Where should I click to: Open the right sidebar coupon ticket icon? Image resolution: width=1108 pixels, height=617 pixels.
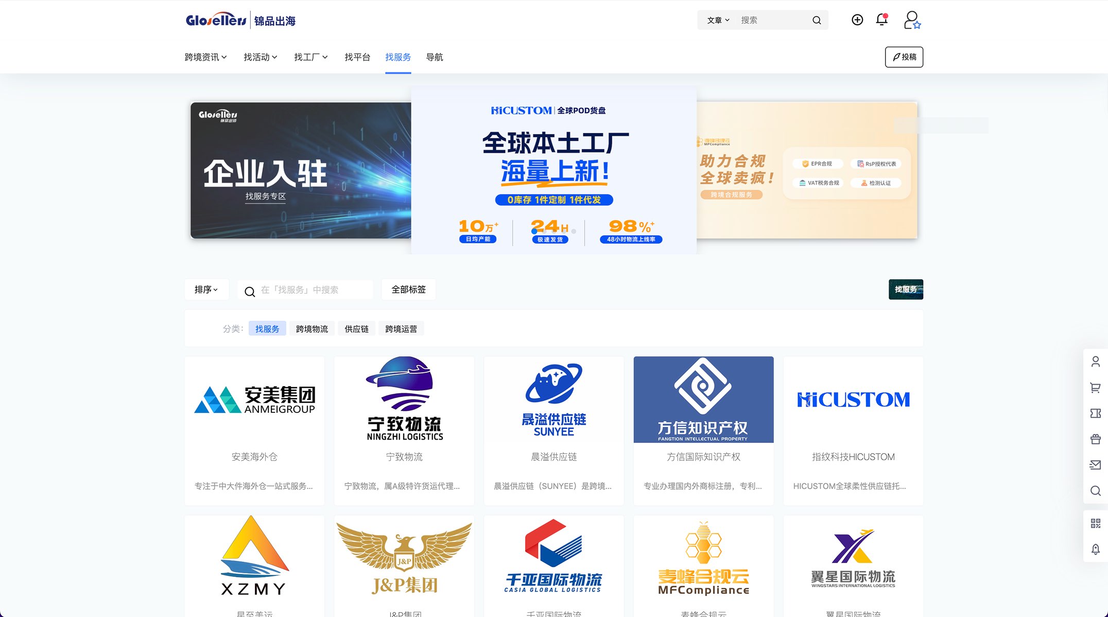(x=1096, y=413)
